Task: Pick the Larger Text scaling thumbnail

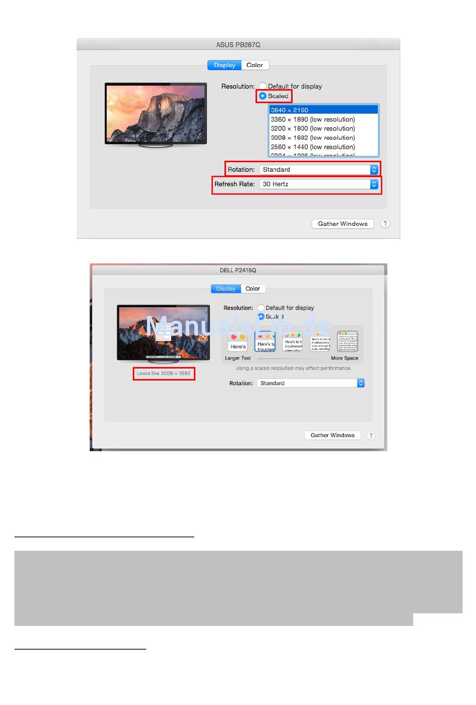Action: click(x=238, y=342)
